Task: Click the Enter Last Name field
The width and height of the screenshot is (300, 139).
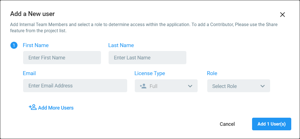Action: click(147, 58)
